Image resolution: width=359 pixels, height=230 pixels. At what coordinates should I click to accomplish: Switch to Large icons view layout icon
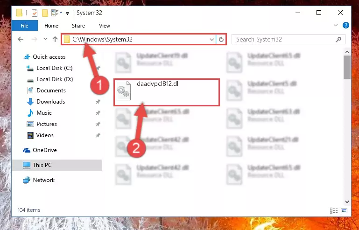(344, 210)
